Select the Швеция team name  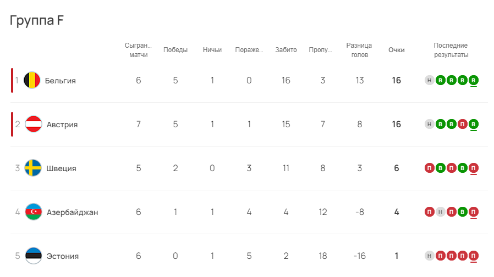click(62, 168)
